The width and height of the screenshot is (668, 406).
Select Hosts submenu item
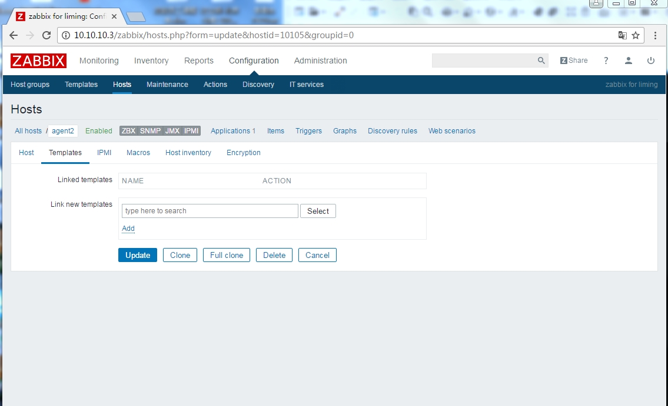point(122,85)
